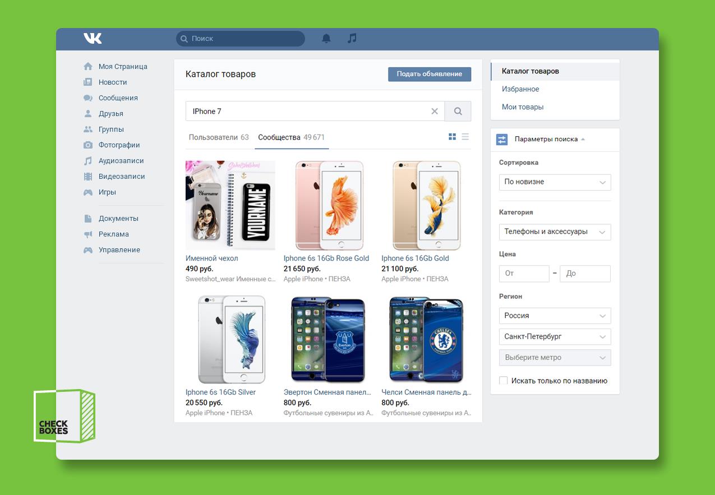Viewport: 715px width, 495px height.
Task: Go to Моя Страница
Action: tap(123, 66)
